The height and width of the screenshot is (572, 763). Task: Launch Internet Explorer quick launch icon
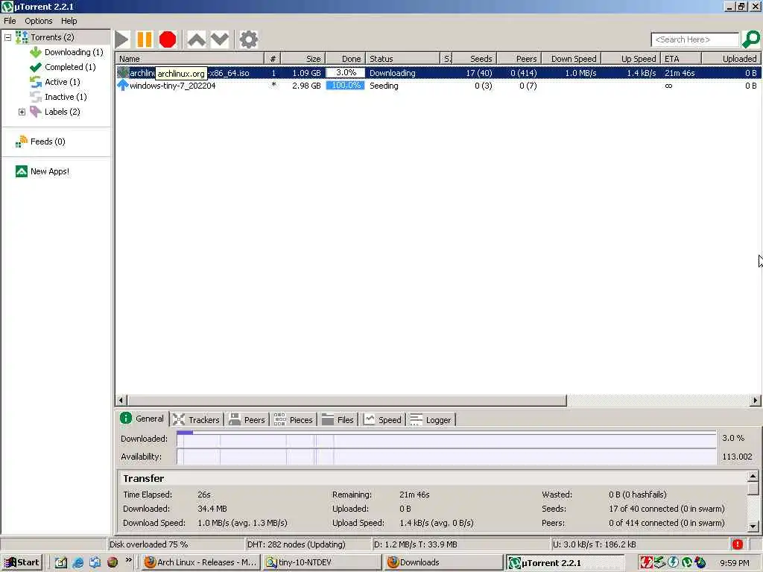tap(77, 563)
